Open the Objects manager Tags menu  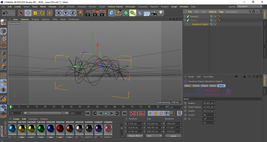(221, 12)
